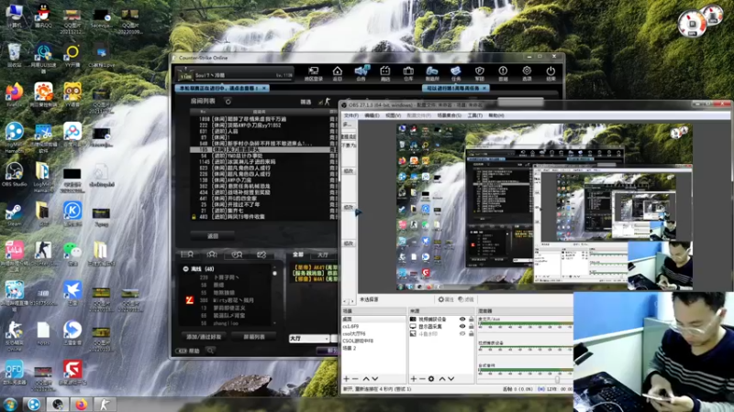Open the shop icon in Counter-Strike Online toolbar
The height and width of the screenshot is (412, 734).
(x=384, y=73)
